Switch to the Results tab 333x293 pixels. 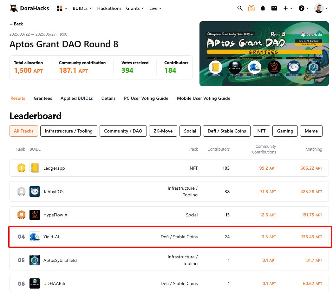coord(18,98)
